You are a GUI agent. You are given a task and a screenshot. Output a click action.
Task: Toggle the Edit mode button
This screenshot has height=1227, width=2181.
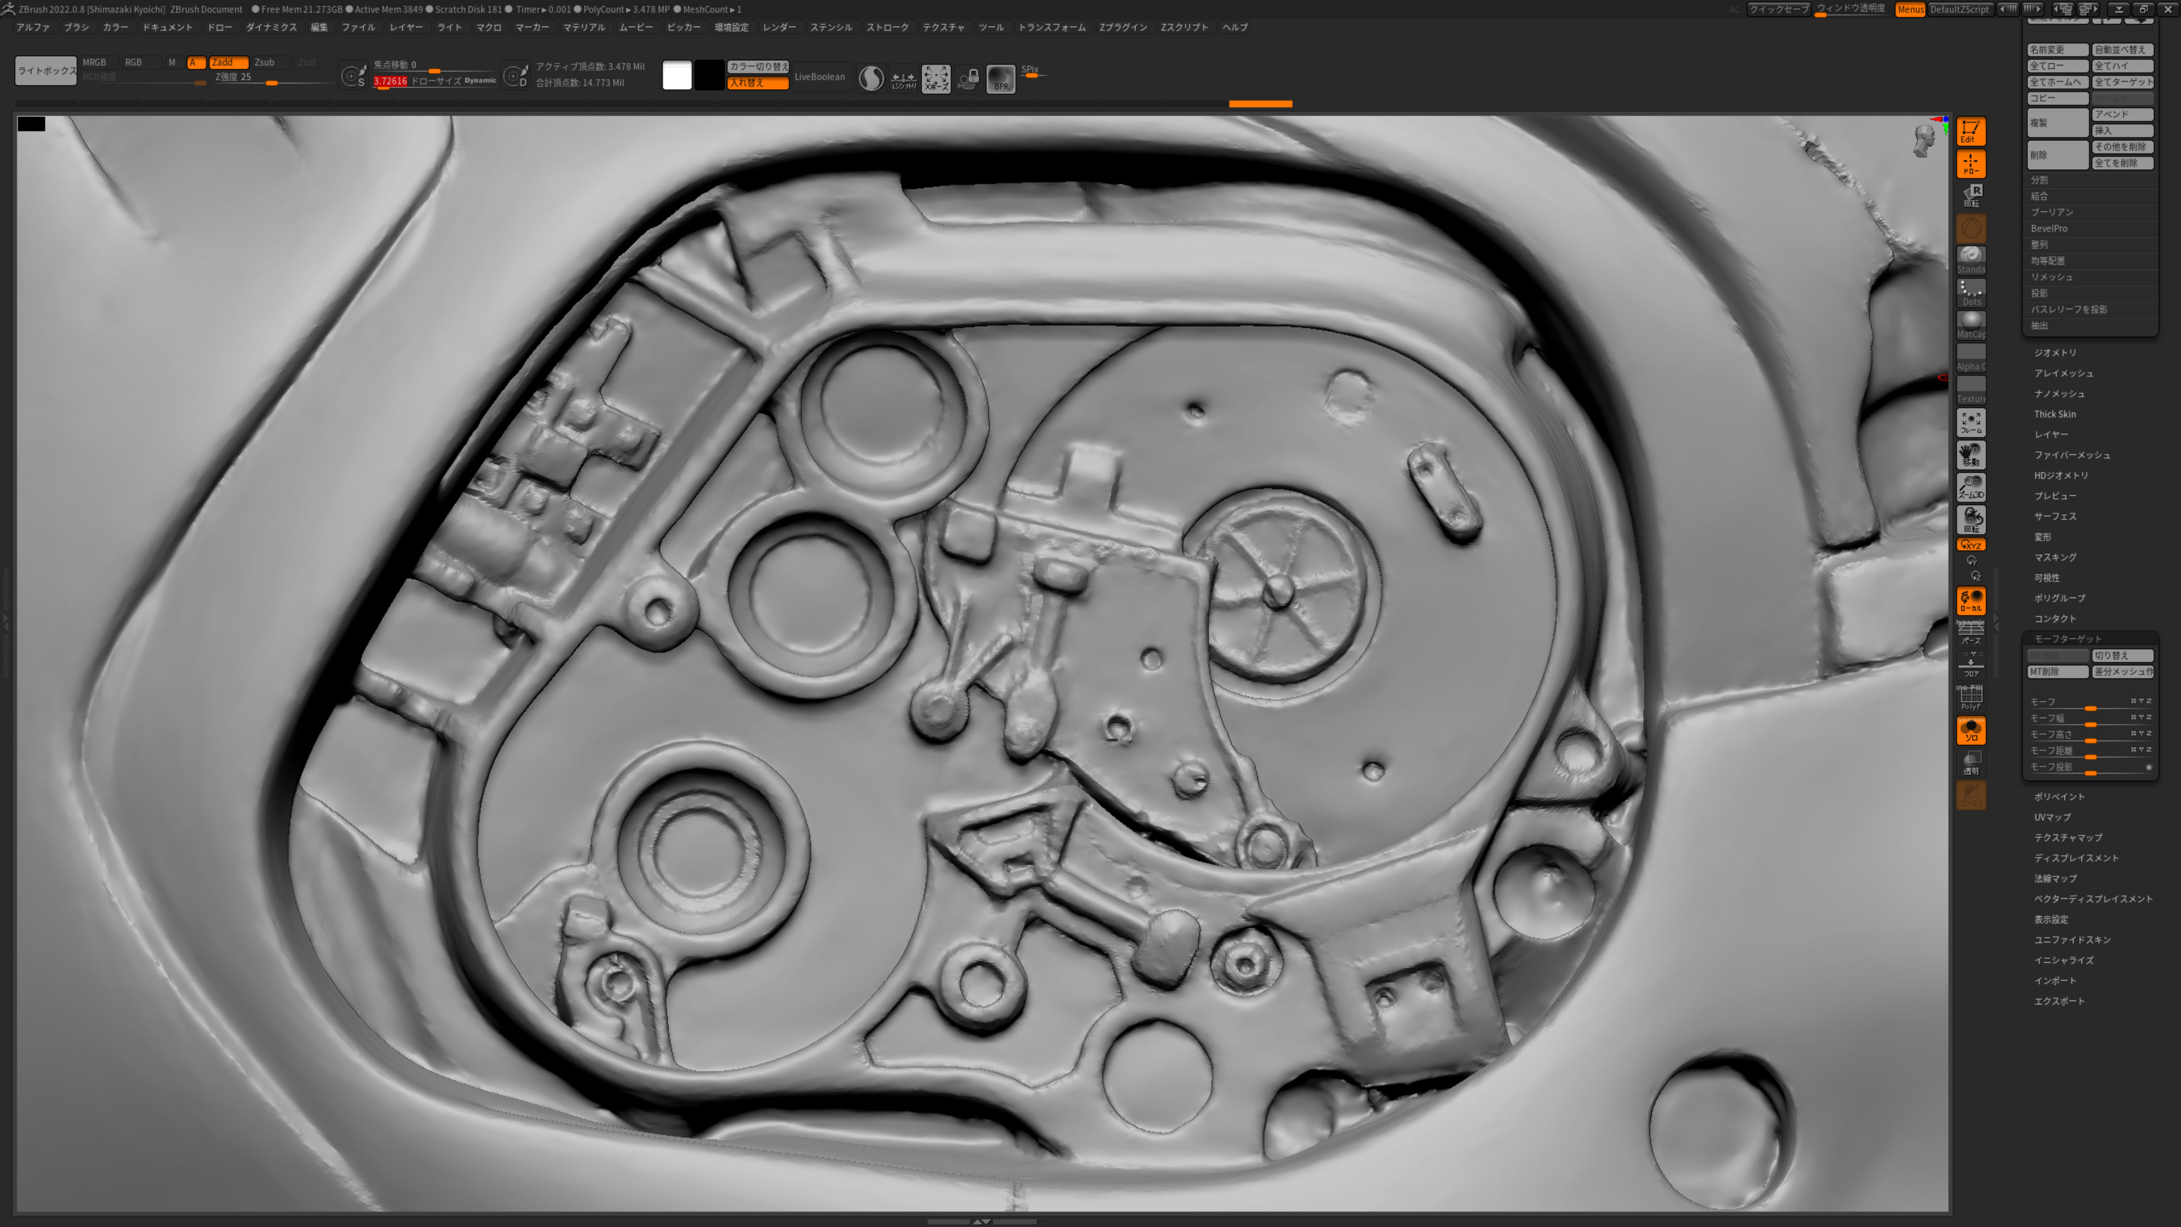[1970, 131]
